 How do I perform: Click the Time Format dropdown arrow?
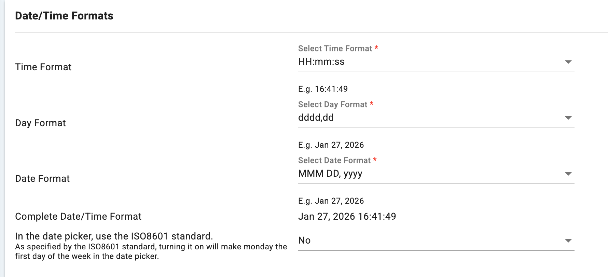568,62
